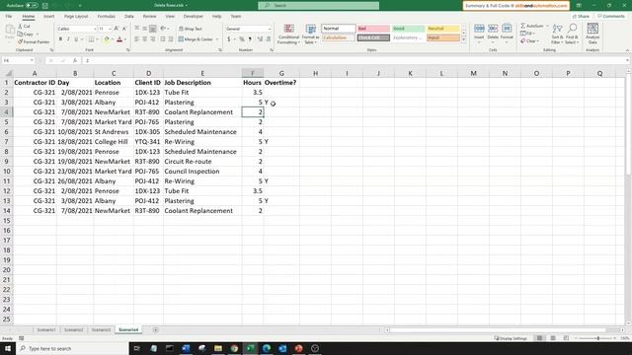Center text horizontally in Alignment group
This screenshot has width=632, height=355.
[145, 39]
